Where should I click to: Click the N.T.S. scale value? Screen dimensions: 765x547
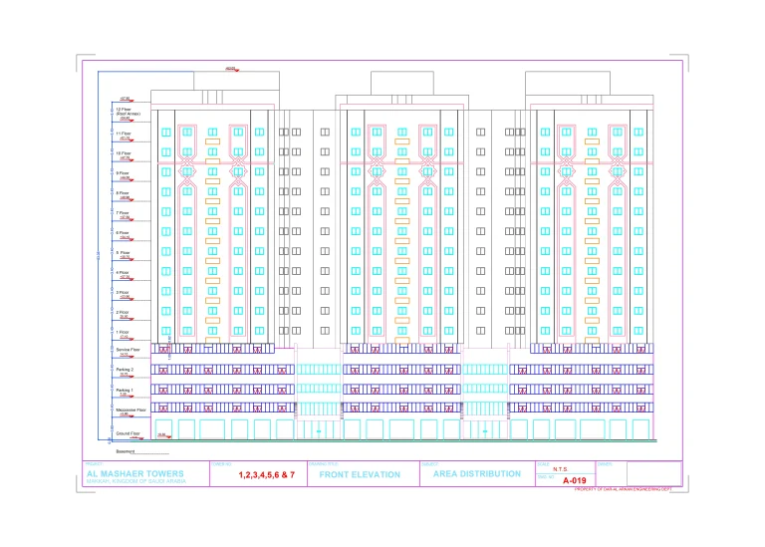point(561,467)
